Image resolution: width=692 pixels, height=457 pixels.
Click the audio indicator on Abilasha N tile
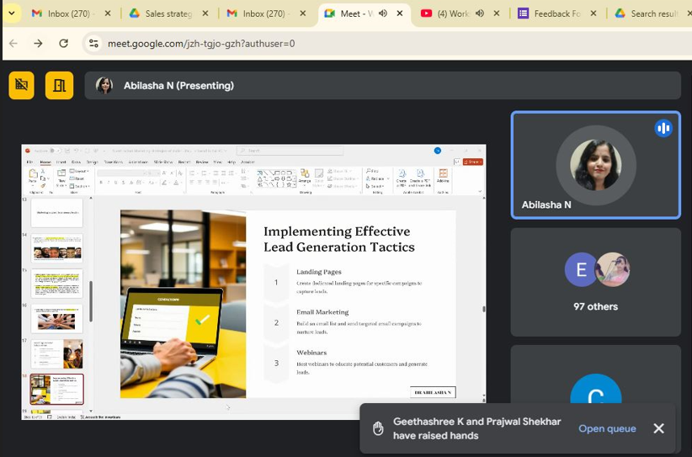tap(663, 129)
